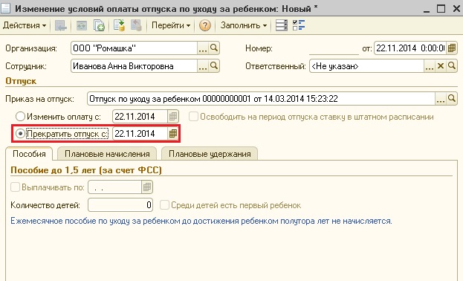This screenshot has height=281, width=463.
Task: Click the document date field
Action: pos(410,48)
